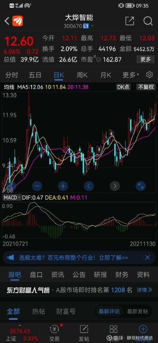The image size is (158, 343).
Task: Tap the chart start date 20210721
Action: 15,244
